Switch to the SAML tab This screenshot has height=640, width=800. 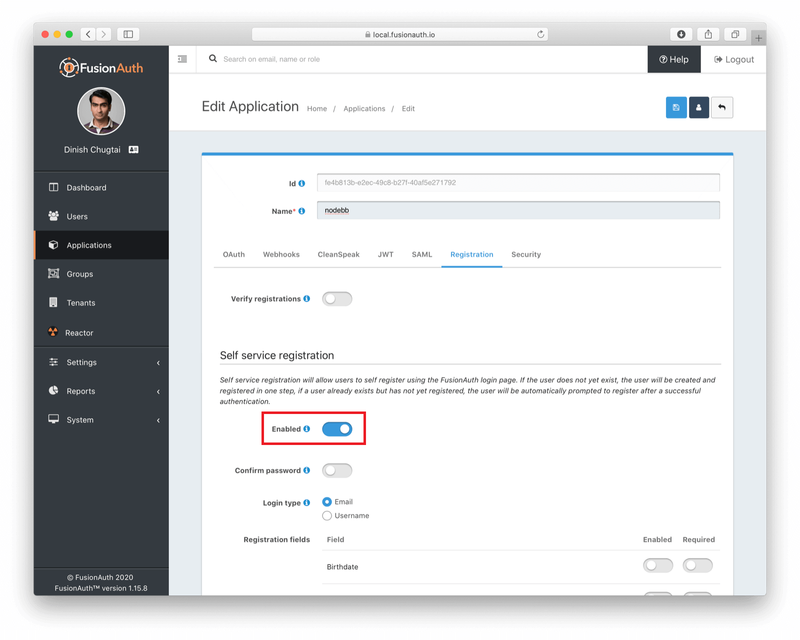tap(422, 254)
